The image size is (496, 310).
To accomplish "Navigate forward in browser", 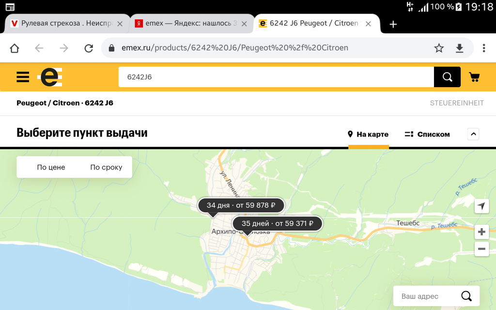I will (x=64, y=48).
